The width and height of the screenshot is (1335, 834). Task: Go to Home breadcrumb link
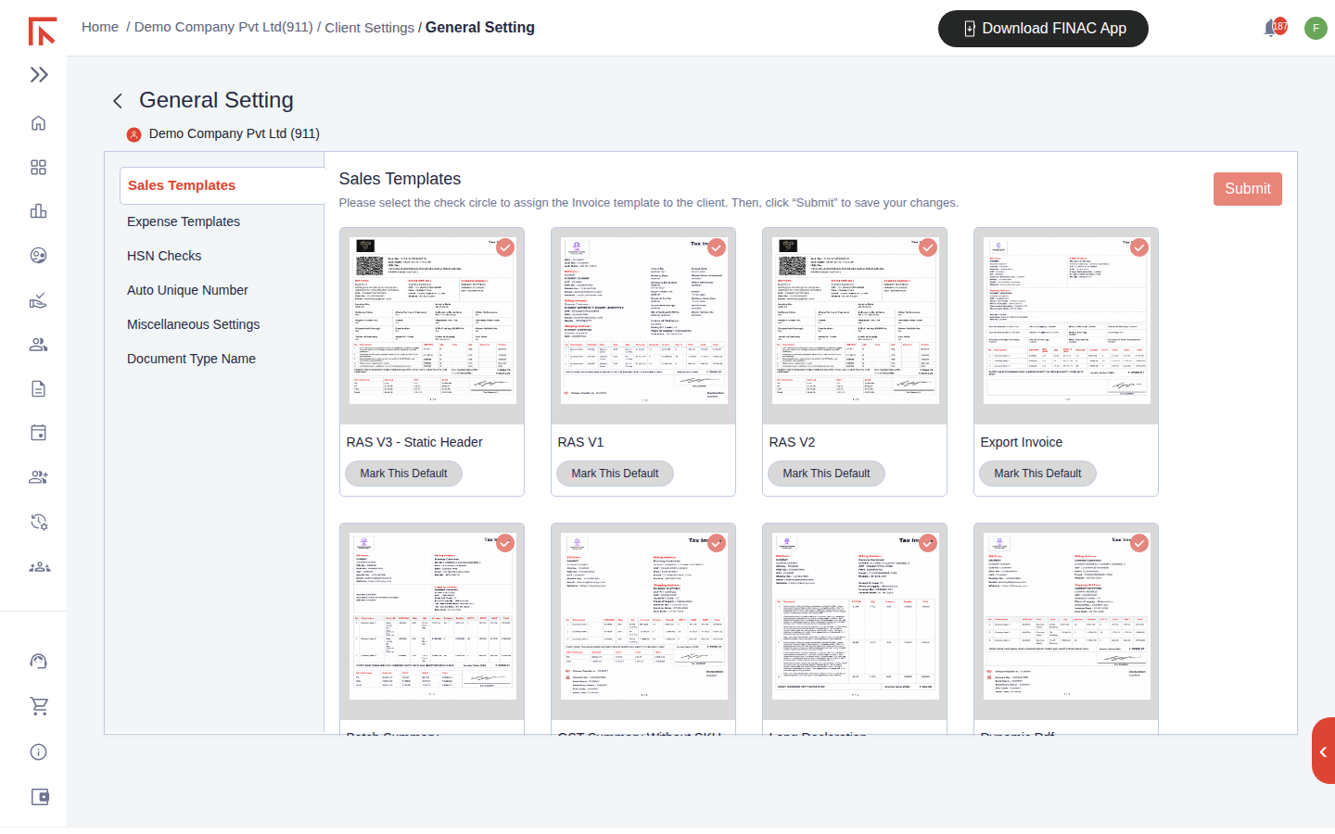(100, 27)
